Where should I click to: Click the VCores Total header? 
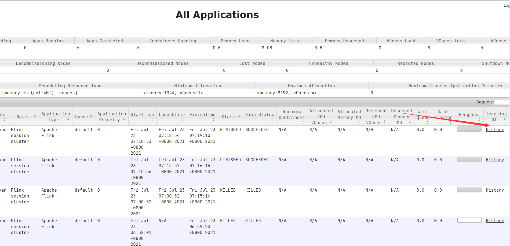451,41
